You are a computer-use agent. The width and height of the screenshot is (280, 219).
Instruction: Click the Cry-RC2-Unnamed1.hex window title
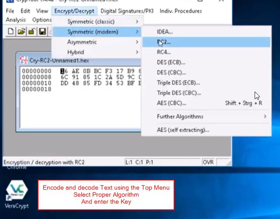pyautogui.click(x=59, y=60)
